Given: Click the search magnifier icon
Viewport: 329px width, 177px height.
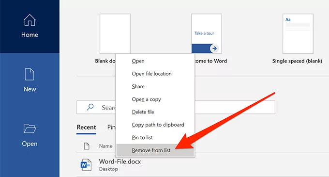Looking at the screenshot, I should 90,107.
